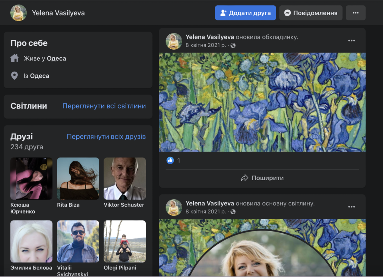Click globe privacy icon on cover update post
Viewport: 383px width, 277px height.
click(233, 45)
